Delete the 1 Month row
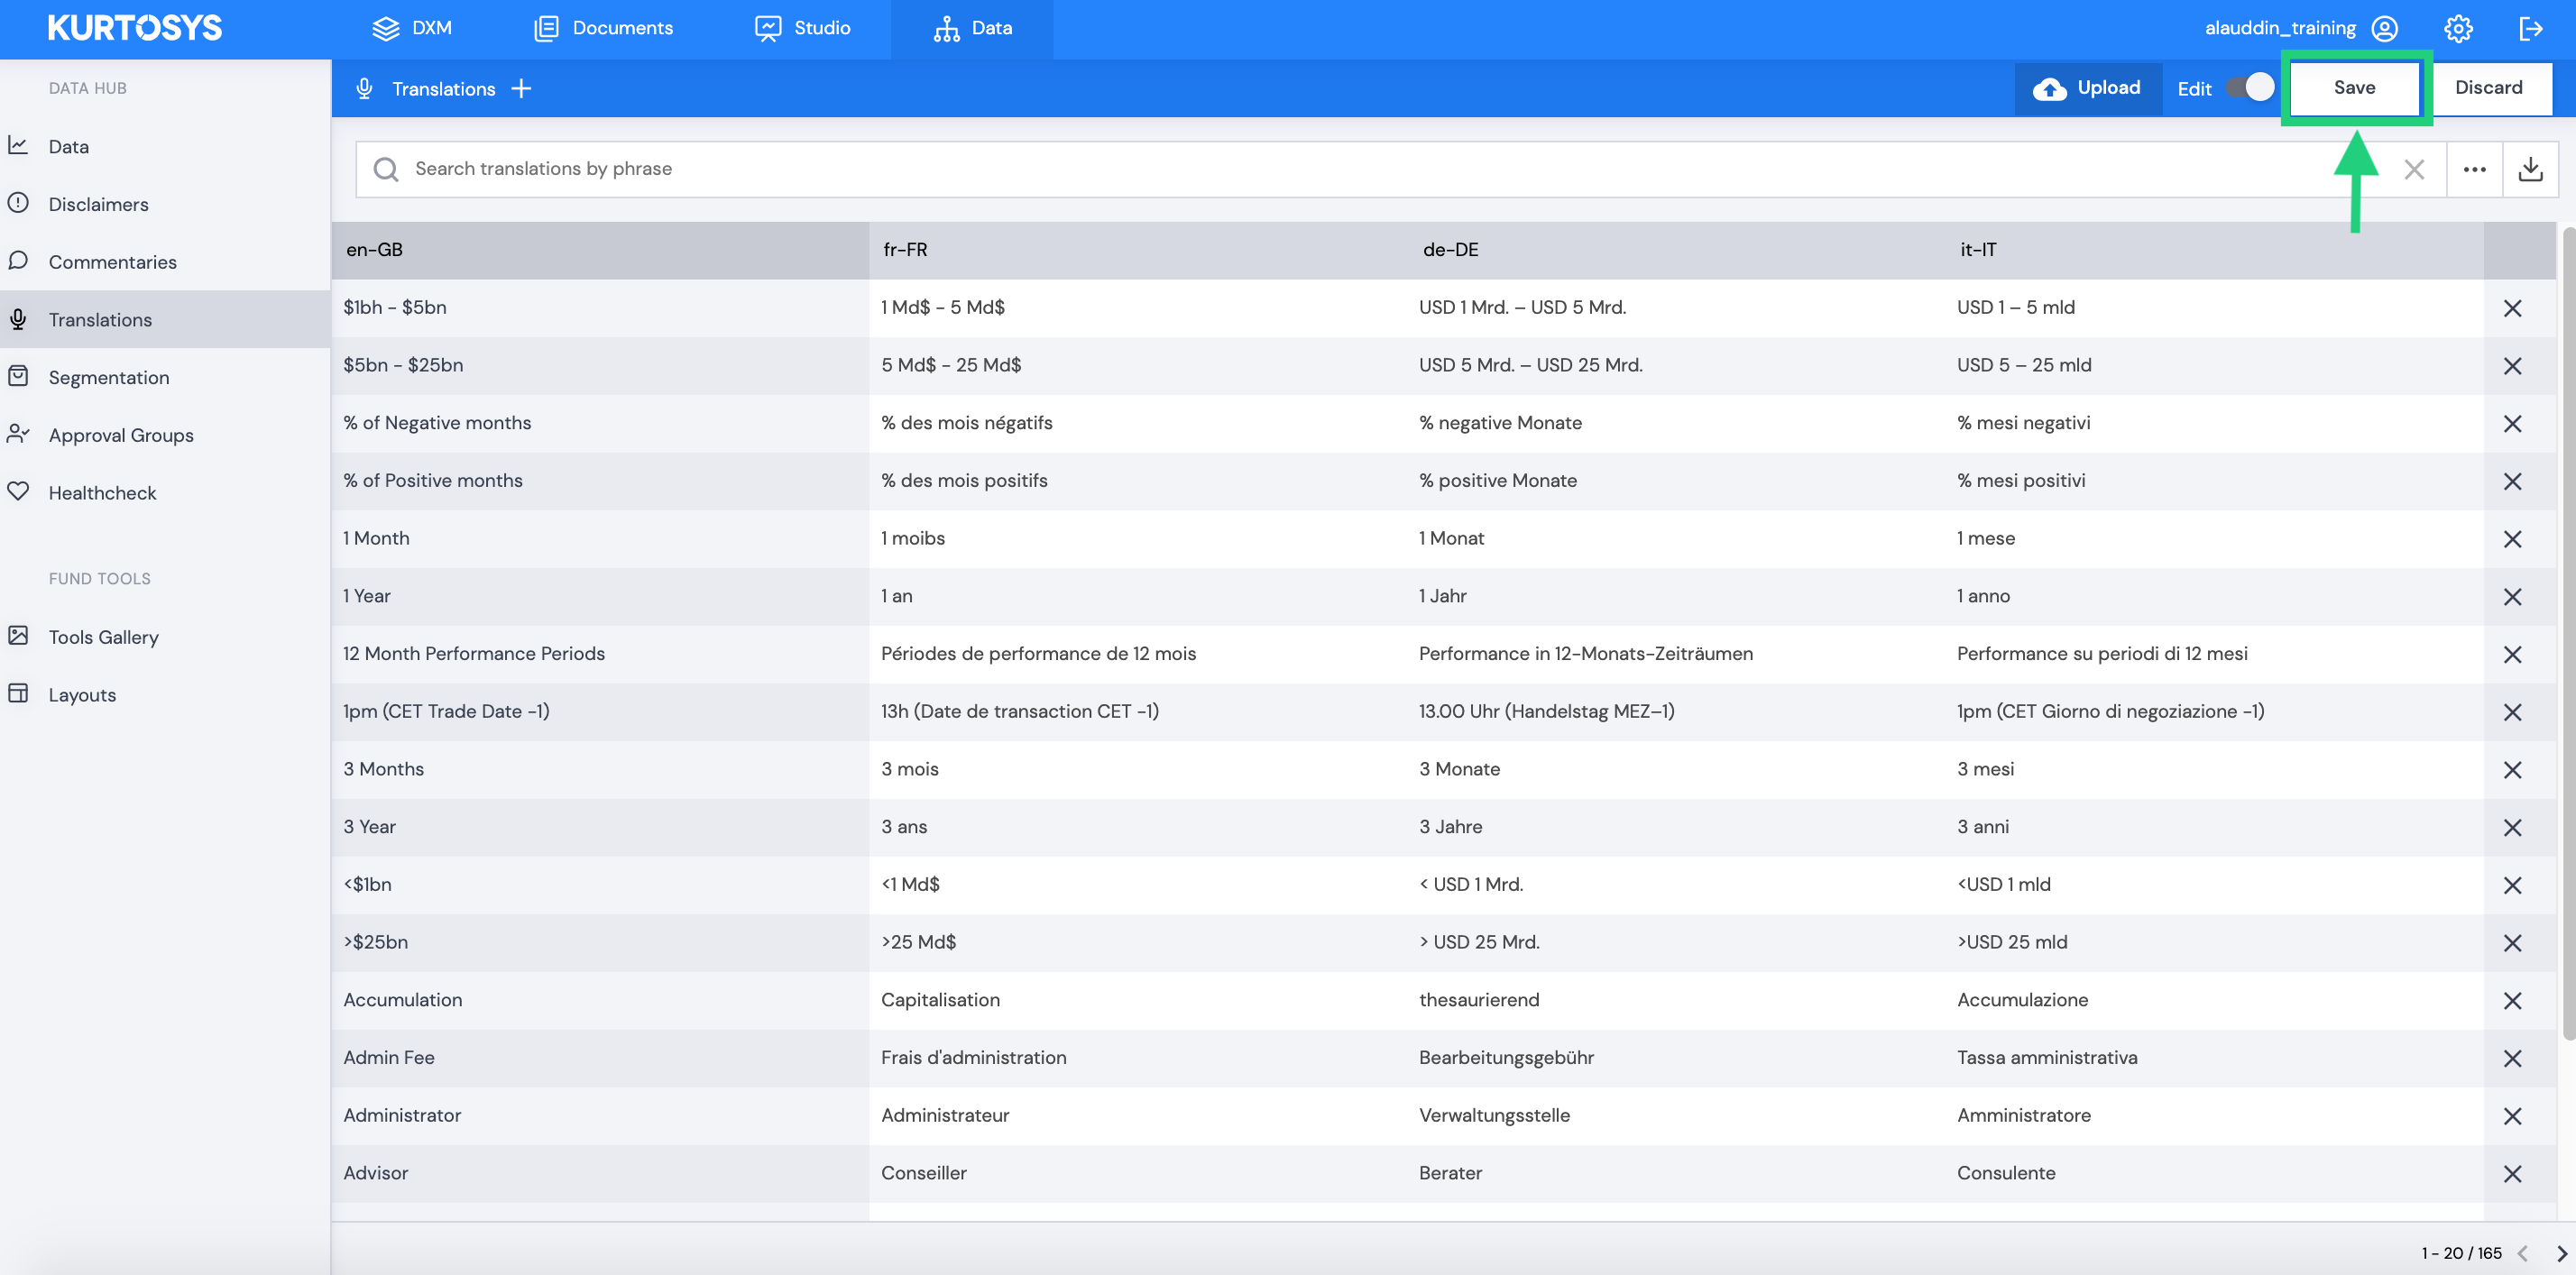The width and height of the screenshot is (2576, 1275). tap(2512, 539)
